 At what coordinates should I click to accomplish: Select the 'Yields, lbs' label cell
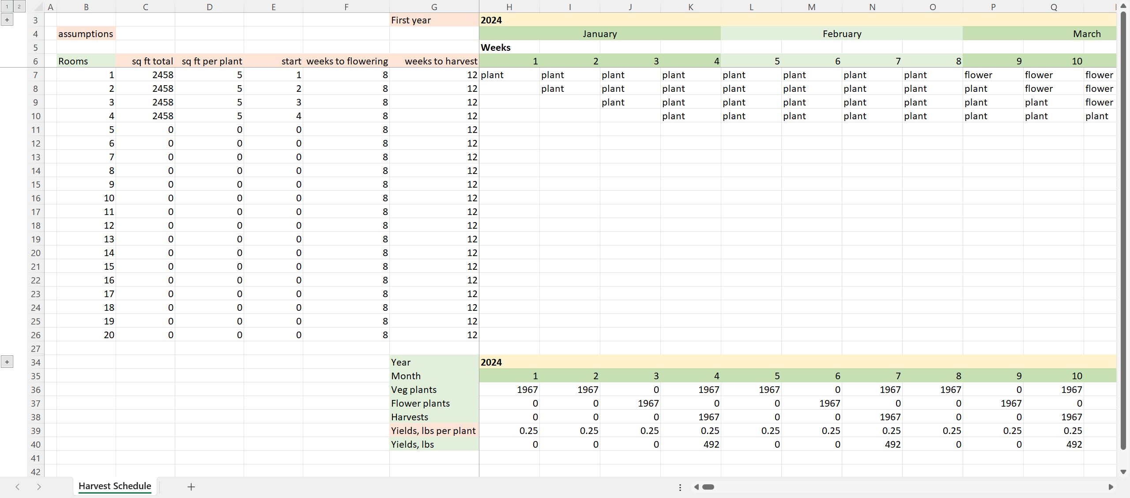[434, 444]
